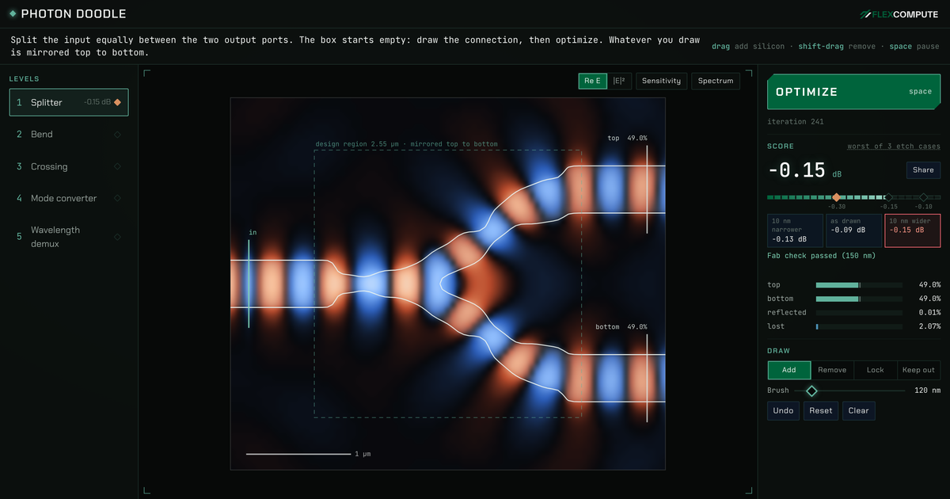Click the Reset button
Image resolution: width=950 pixels, height=499 pixels.
pyautogui.click(x=820, y=410)
